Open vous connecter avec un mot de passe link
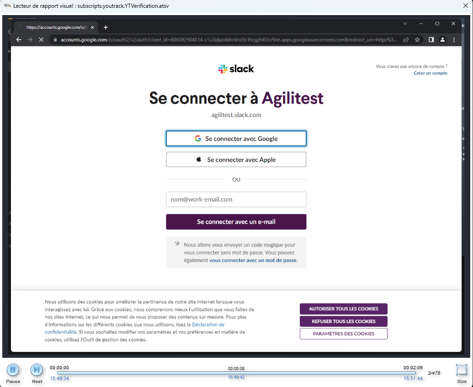This screenshot has height=387, width=473. [253, 260]
